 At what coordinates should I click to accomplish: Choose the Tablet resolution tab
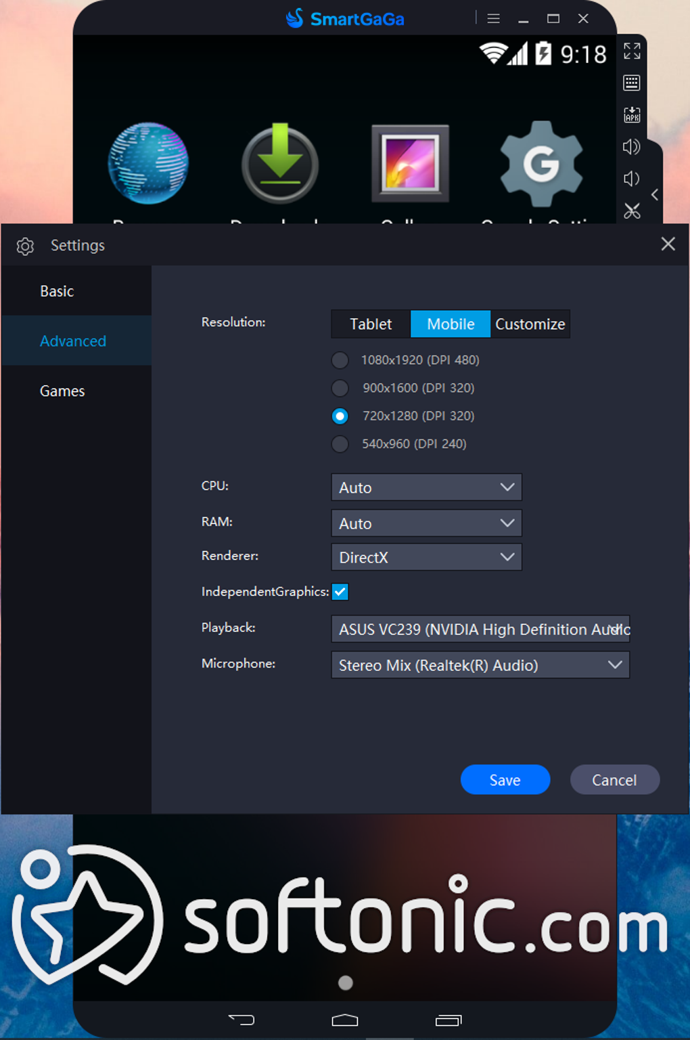[371, 324]
